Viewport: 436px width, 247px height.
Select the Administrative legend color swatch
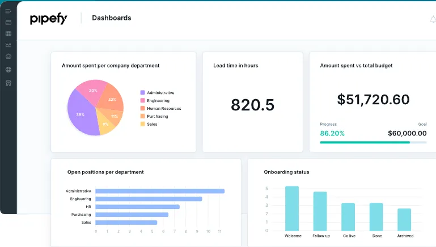[x=143, y=92]
